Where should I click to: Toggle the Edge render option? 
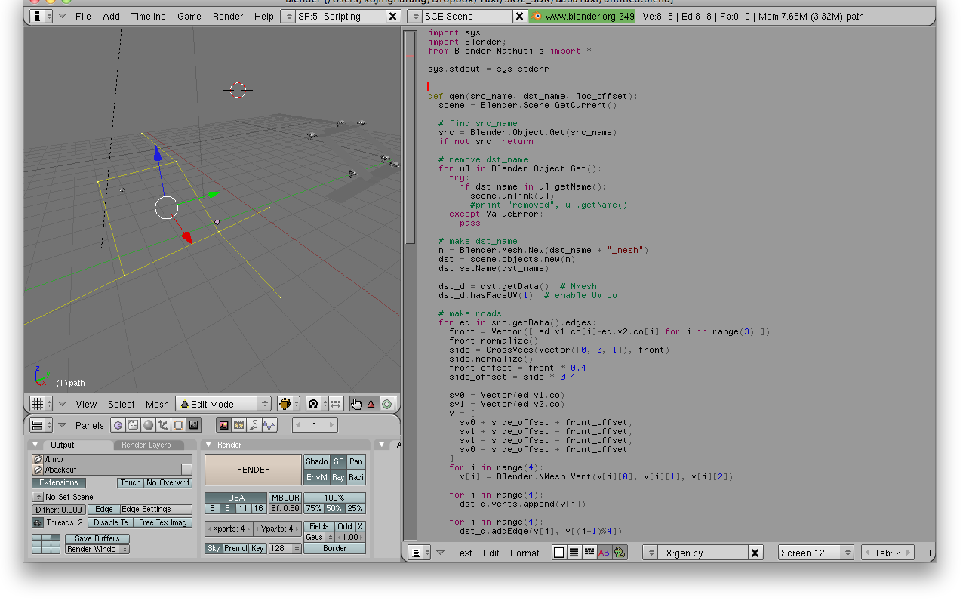point(104,510)
